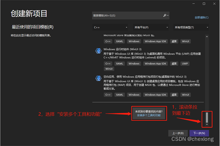This screenshot has height=146, width=220.
Task: Open the C++ language filter dropdown
Action: click(110, 27)
